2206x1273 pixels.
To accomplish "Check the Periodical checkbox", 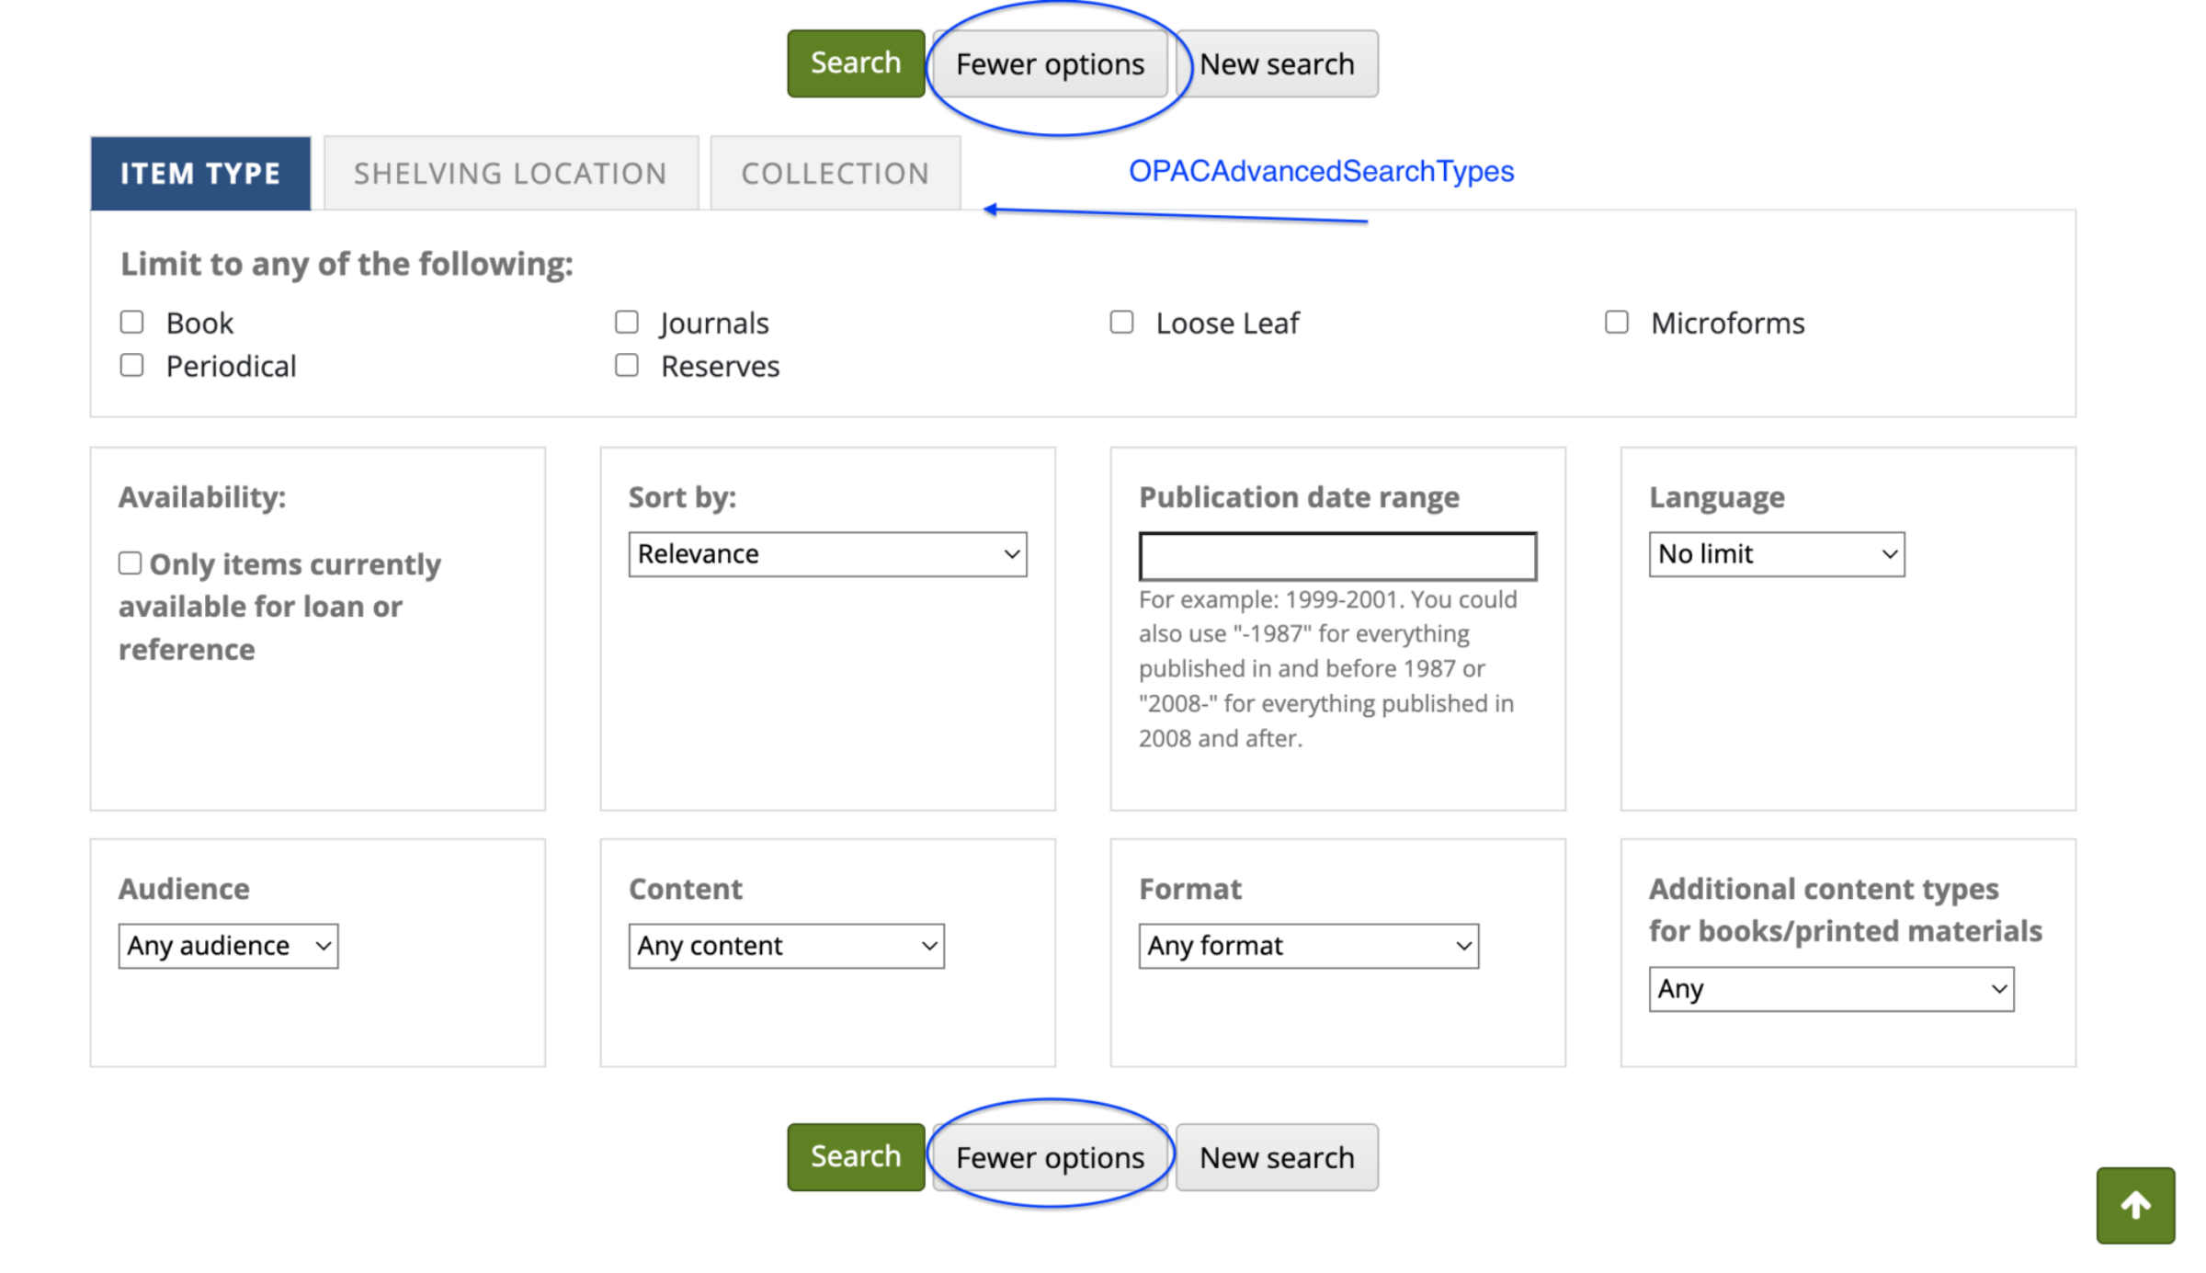I will tap(132, 366).
